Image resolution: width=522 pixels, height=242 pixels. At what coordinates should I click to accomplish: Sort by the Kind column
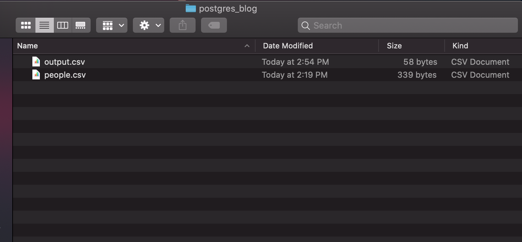tap(460, 46)
